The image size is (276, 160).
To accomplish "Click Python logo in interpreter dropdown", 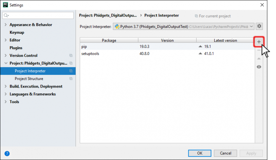I will (x=117, y=27).
